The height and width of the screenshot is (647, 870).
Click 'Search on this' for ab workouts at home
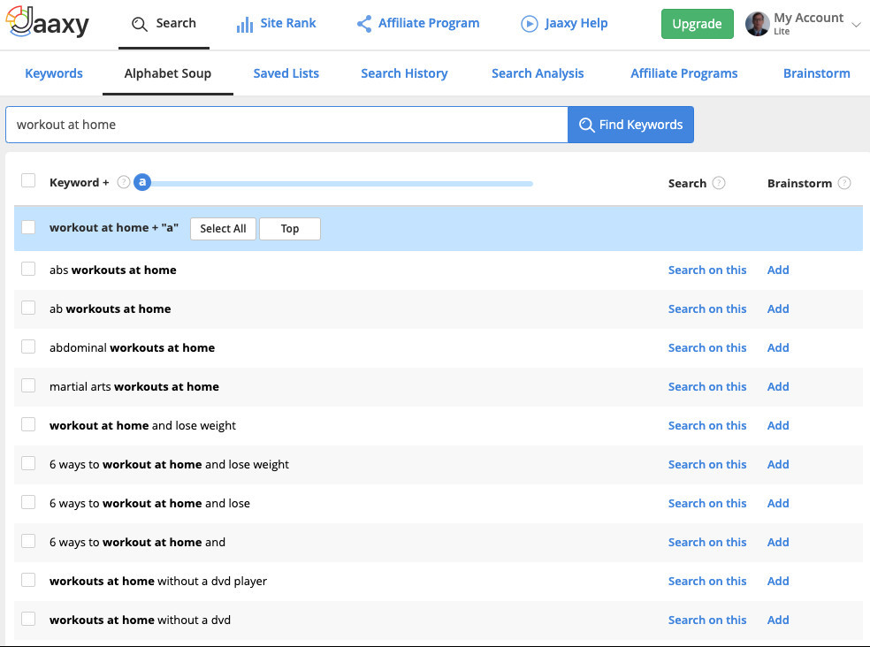pyautogui.click(x=707, y=308)
